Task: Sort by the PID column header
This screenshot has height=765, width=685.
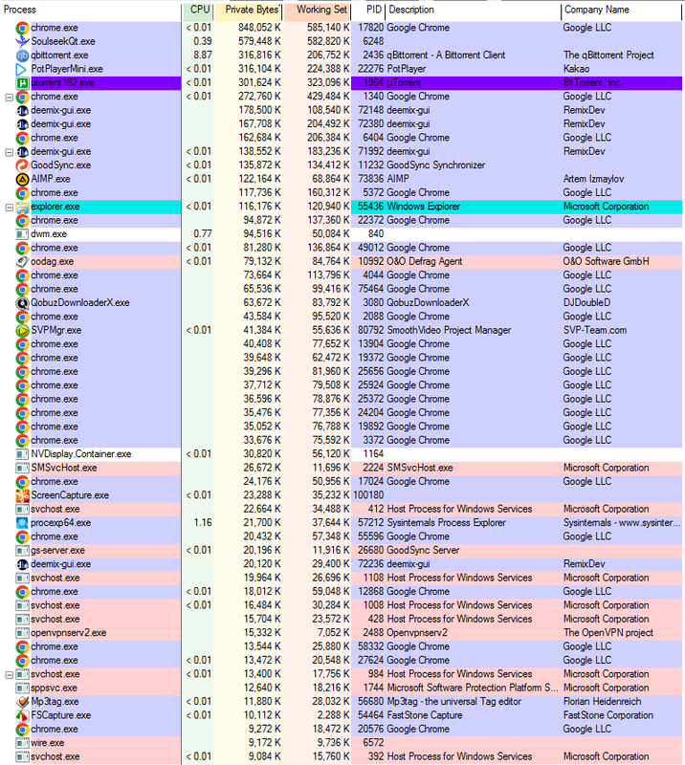Action: pyautogui.click(x=368, y=10)
